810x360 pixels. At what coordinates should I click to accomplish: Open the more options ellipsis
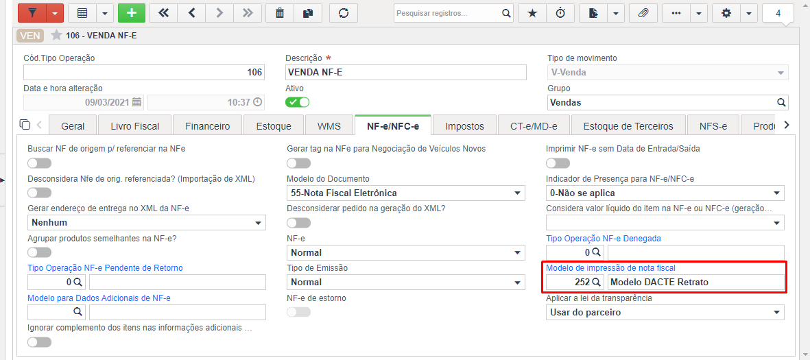(676, 13)
